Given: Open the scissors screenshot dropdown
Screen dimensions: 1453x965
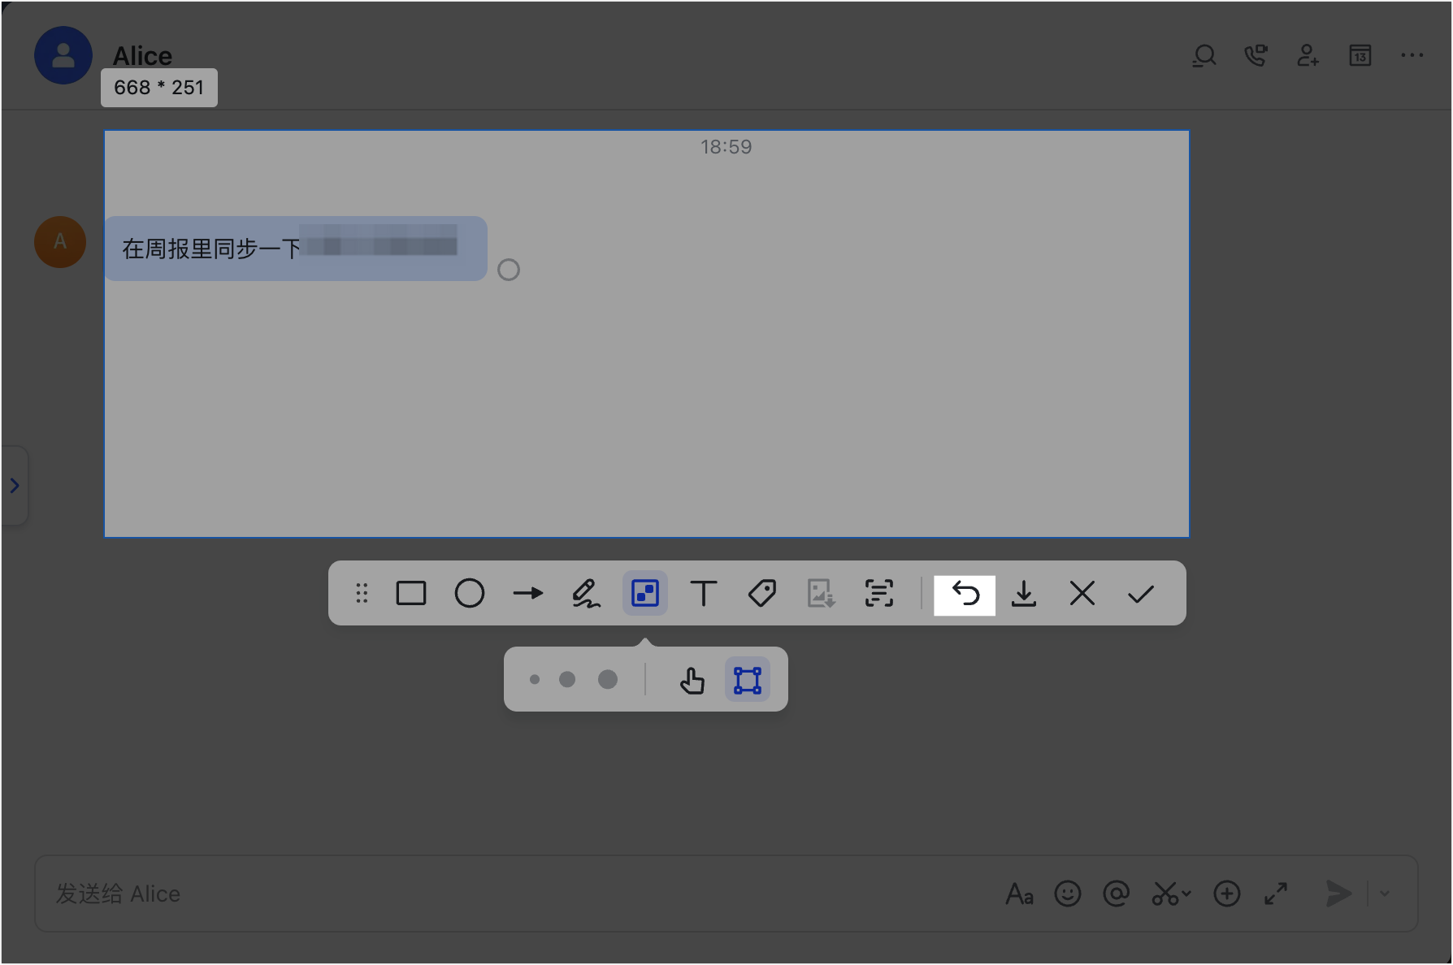Looking at the screenshot, I should click(x=1186, y=894).
